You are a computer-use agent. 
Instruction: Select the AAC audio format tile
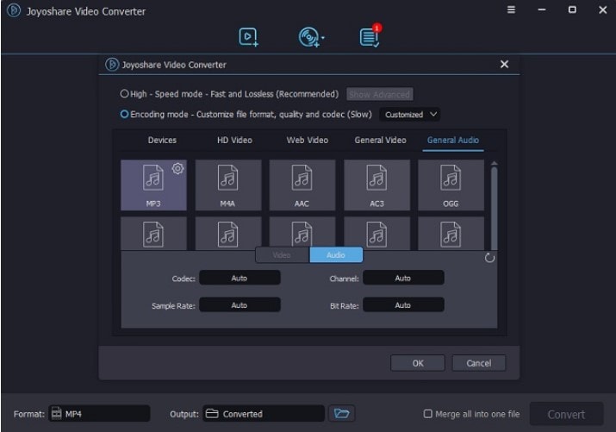pos(302,185)
